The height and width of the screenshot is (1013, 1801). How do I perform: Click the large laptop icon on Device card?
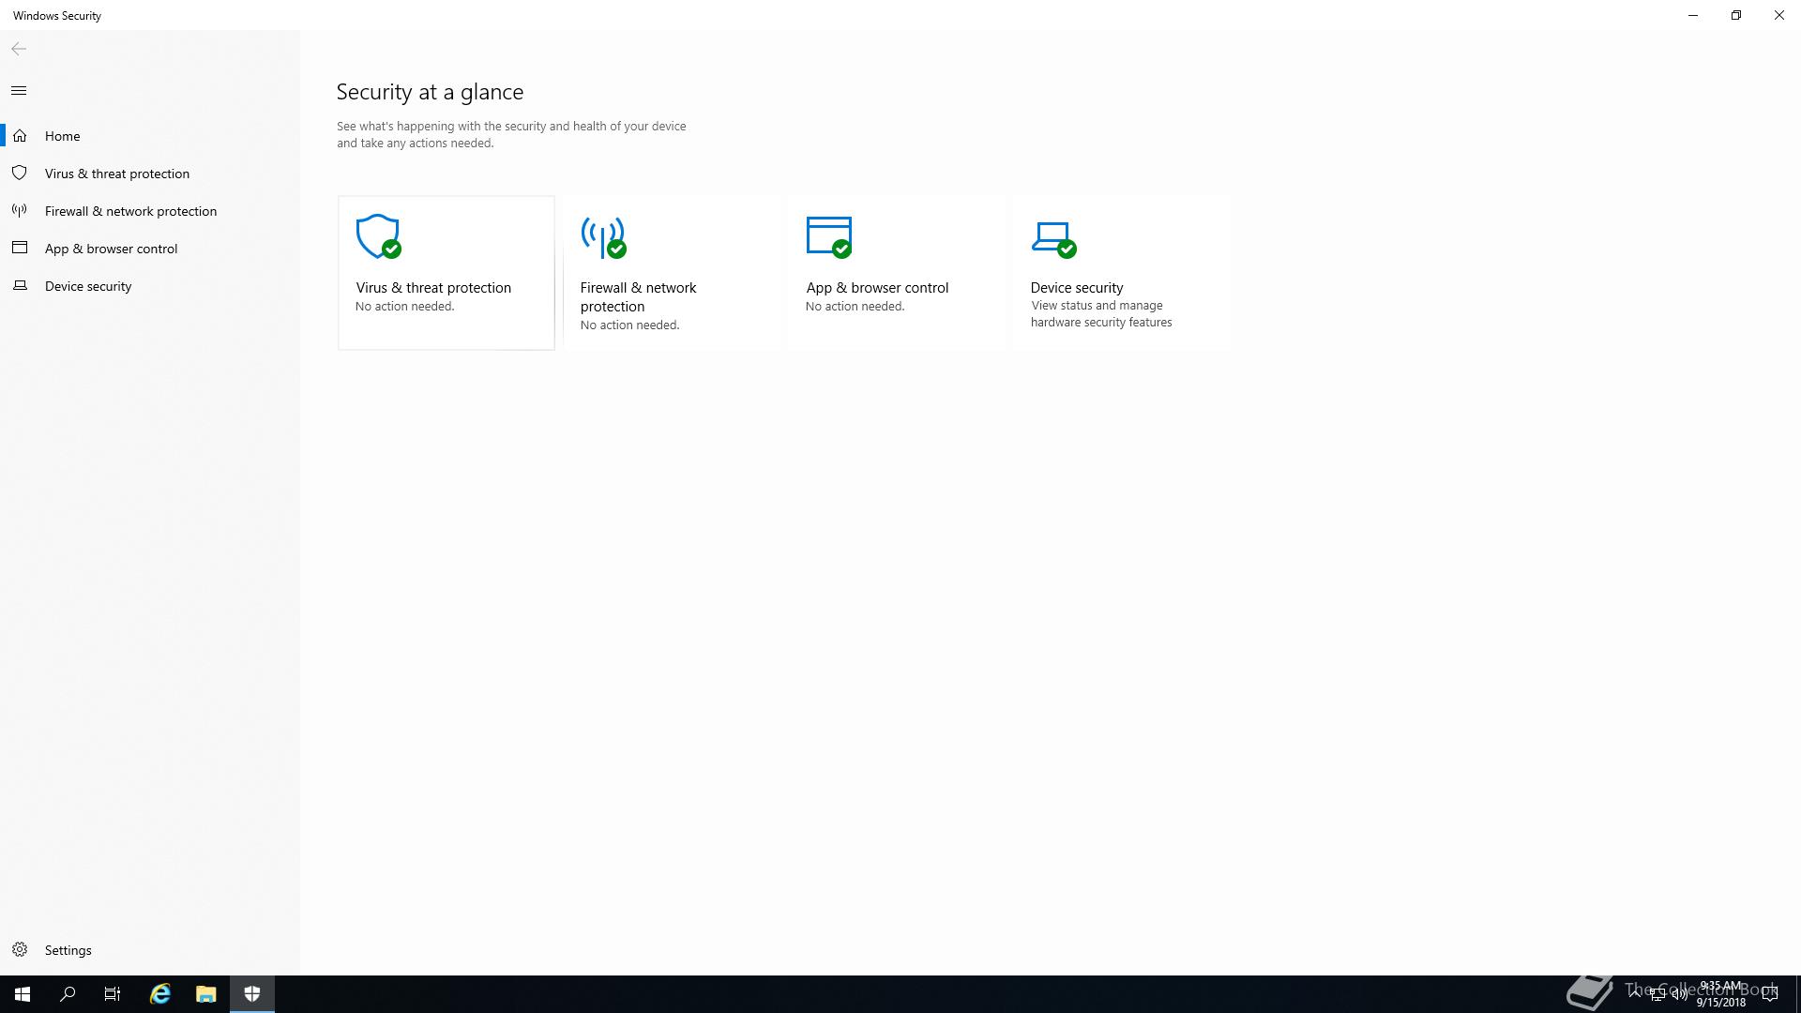pyautogui.click(x=1053, y=239)
